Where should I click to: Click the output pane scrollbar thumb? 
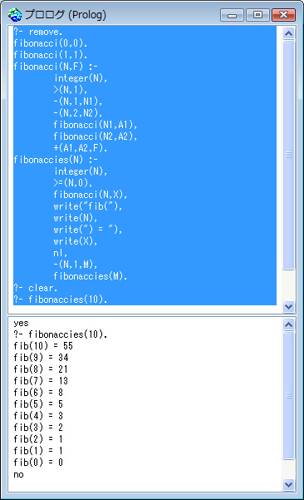(x=288, y=395)
